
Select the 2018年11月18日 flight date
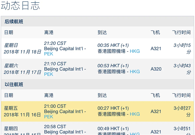22,51
